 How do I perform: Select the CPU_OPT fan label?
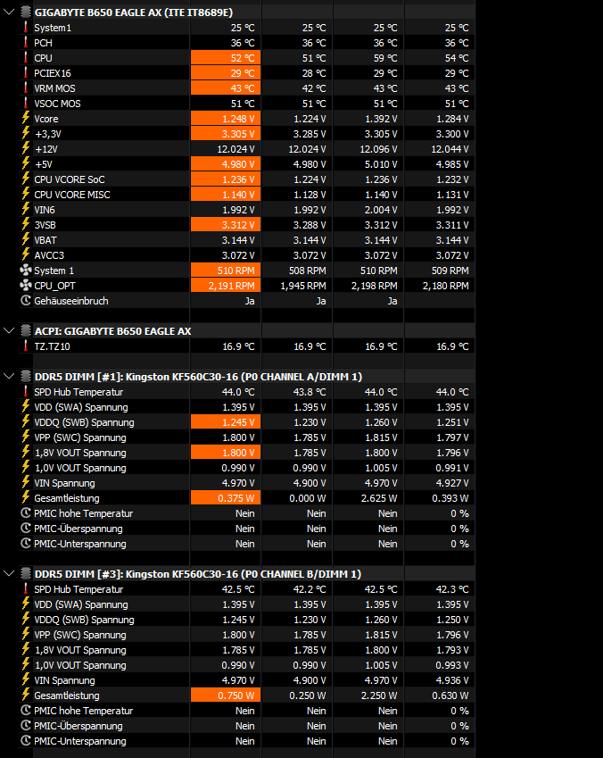[x=54, y=286]
